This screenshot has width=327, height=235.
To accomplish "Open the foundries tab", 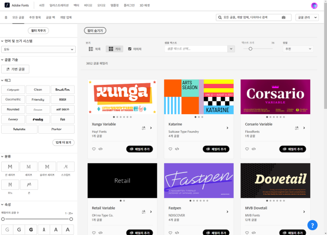I will pyautogui.click(x=66, y=17).
